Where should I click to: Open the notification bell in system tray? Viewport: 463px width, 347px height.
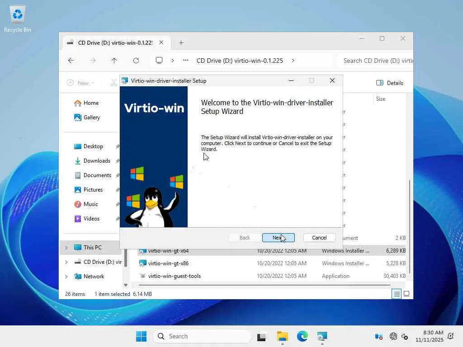tap(451, 336)
